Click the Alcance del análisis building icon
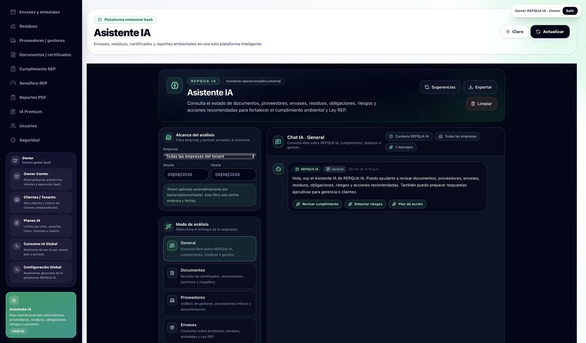Screen dimensions: 586x343 (x=168, y=137)
